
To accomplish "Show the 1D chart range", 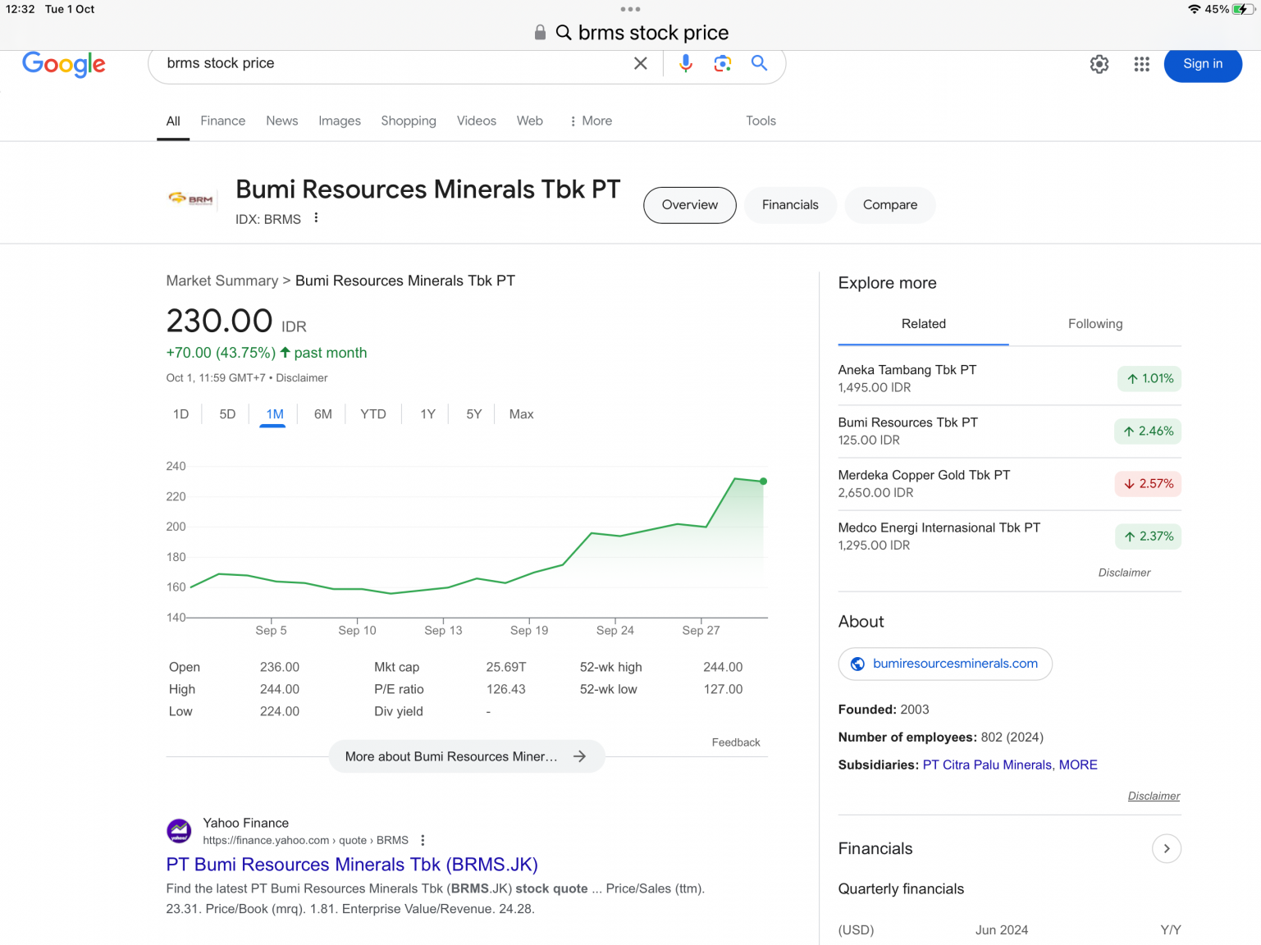I will tap(181, 414).
